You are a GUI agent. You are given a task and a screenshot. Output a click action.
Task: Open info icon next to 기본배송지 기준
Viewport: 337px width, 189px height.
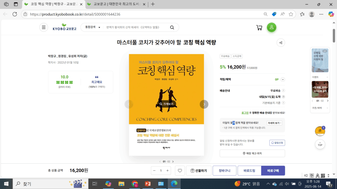point(283,103)
